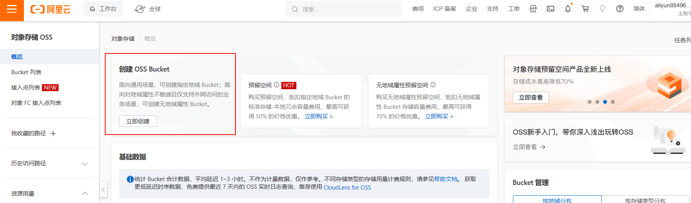Click the Alibaba Cloud logo

pos(50,10)
